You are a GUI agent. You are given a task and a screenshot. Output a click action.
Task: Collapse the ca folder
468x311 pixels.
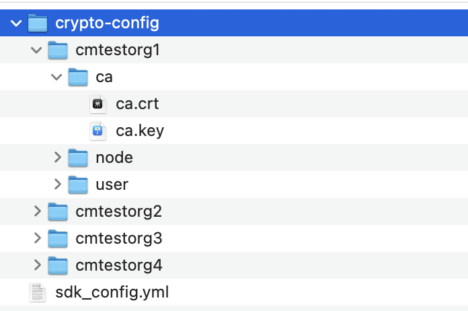(x=57, y=77)
